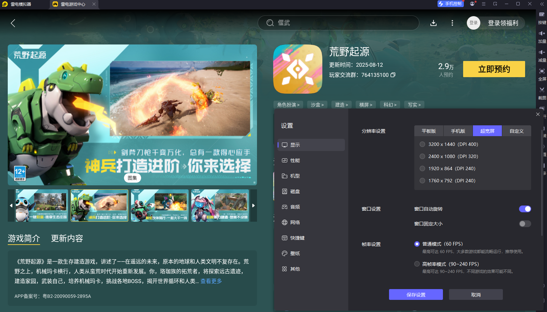
Task: Close the 设置 settings dialog
Action: (538, 114)
